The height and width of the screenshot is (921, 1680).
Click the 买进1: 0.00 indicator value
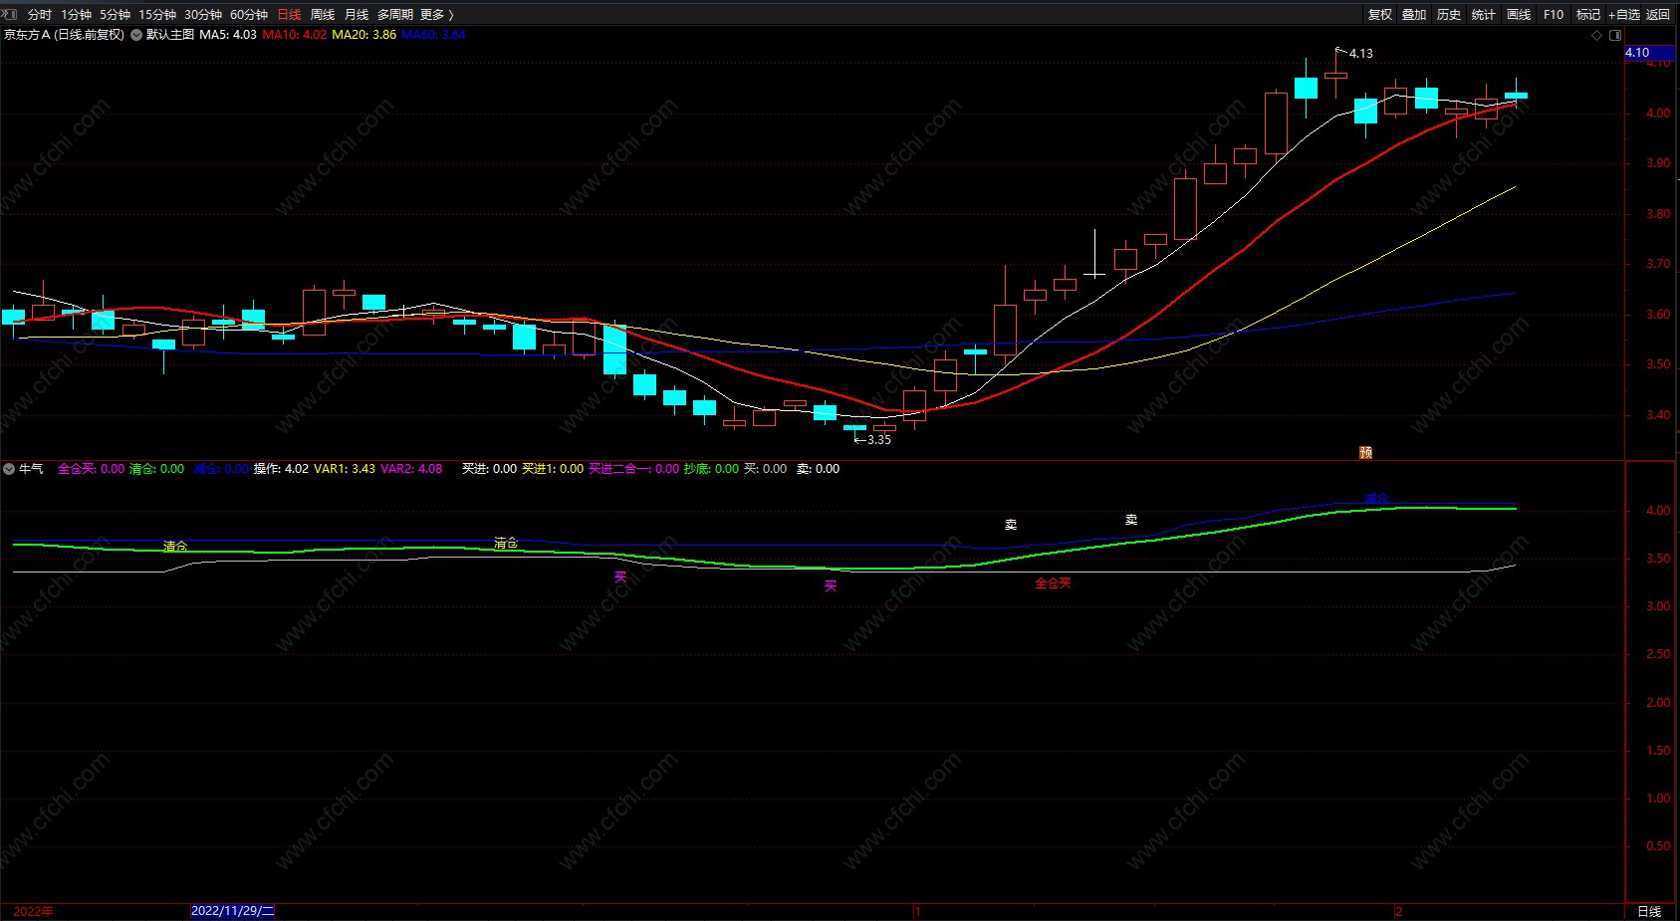coord(553,469)
